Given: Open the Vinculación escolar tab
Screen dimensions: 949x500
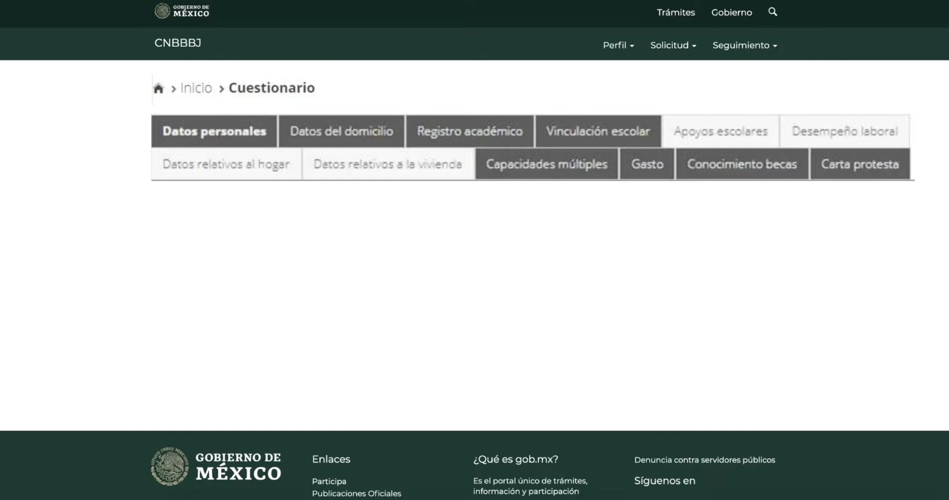Looking at the screenshot, I should coord(598,131).
